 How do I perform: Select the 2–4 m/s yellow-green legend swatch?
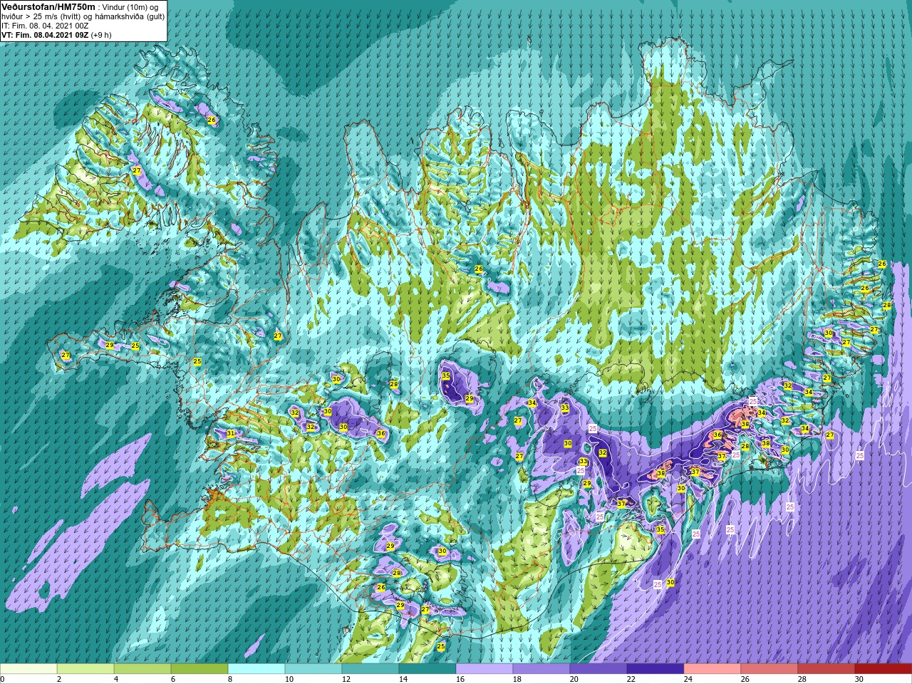[85, 669]
